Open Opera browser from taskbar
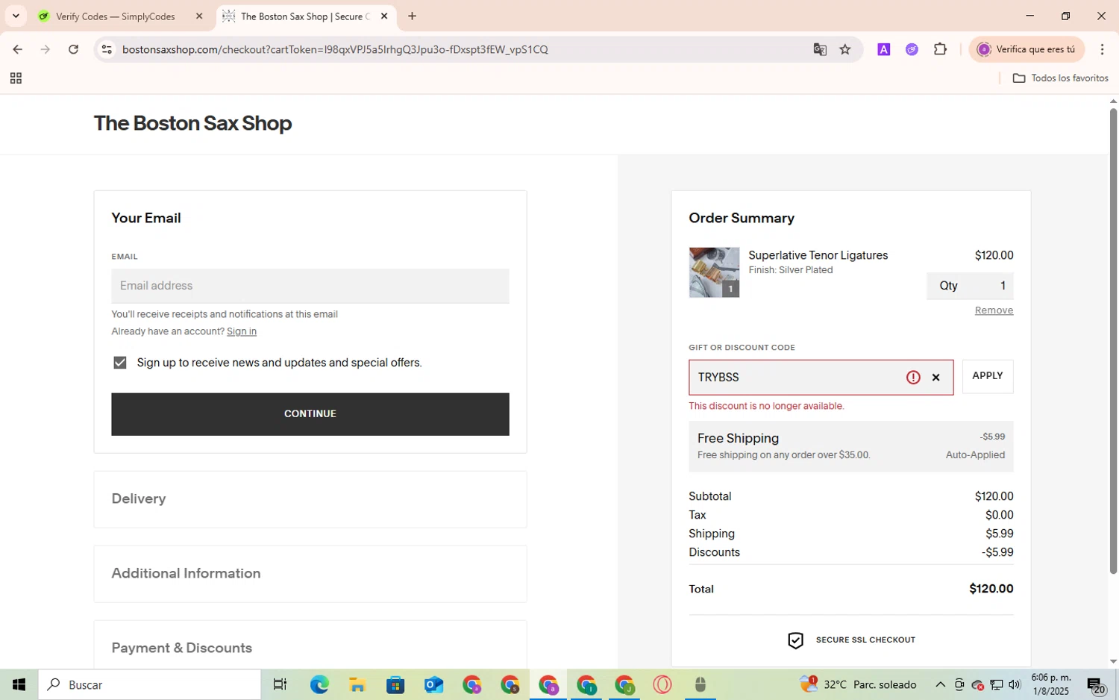The image size is (1119, 700). (x=662, y=684)
